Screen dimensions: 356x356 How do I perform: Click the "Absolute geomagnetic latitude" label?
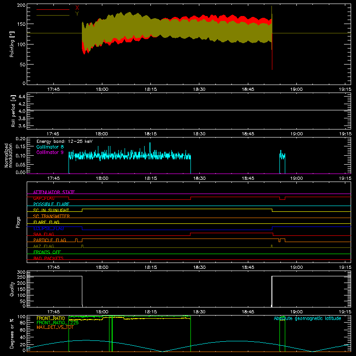(x=307, y=318)
